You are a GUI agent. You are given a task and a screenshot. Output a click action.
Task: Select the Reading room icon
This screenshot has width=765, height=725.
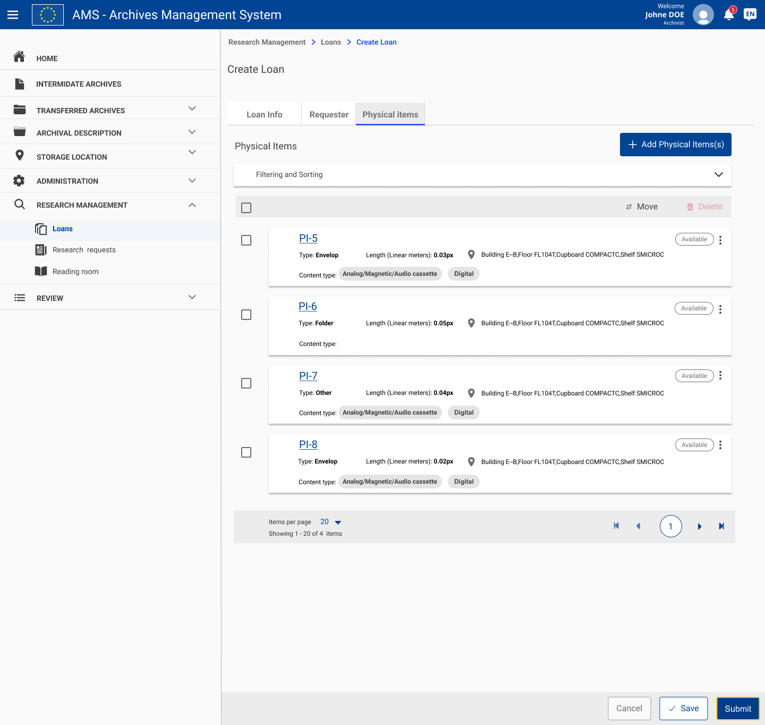41,271
